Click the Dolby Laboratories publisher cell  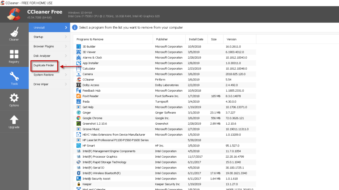(167, 85)
